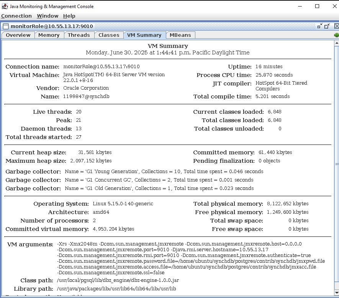The height and width of the screenshot is (298, 339).
Task: Minimize the Java Console main window
Action: [x=300, y=6]
